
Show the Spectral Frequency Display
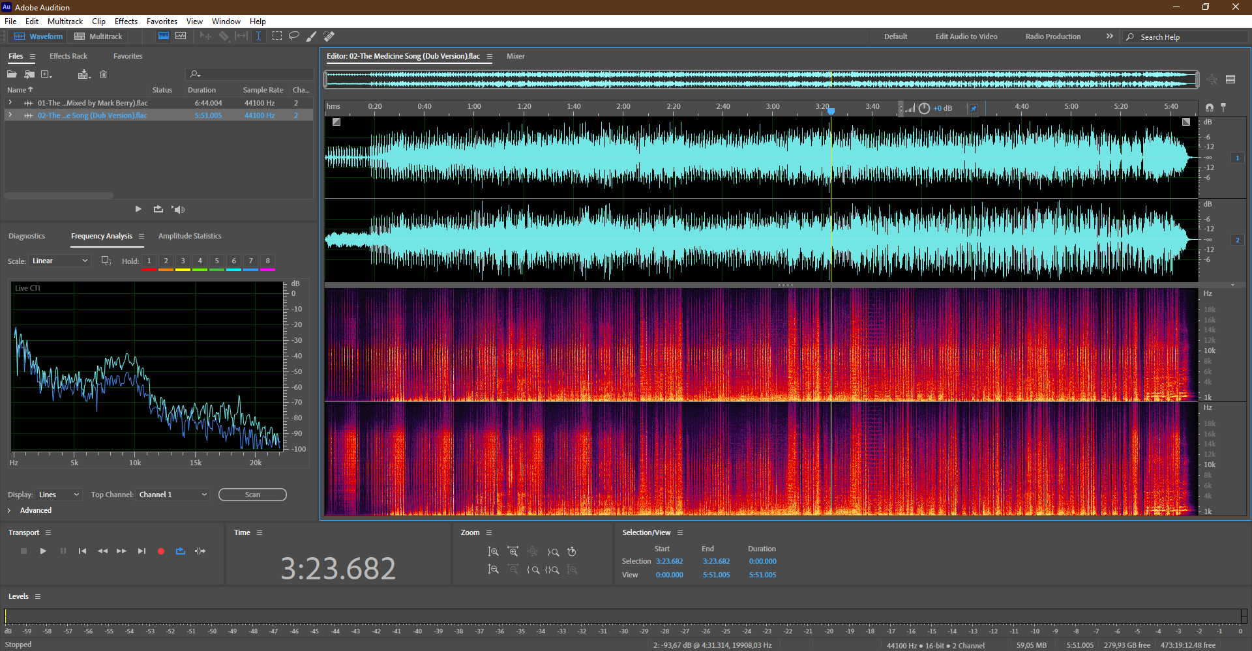point(164,36)
